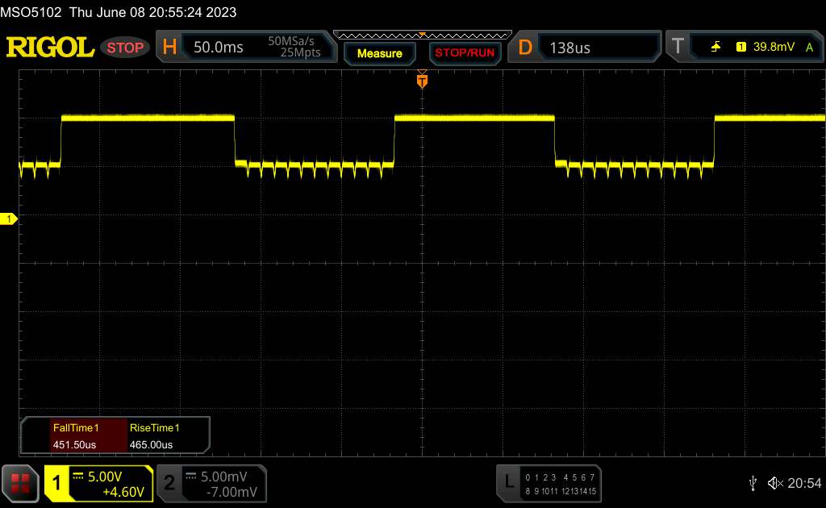The height and width of the screenshot is (508, 826).
Task: Click the 465.00us rise time value
Action: [x=151, y=444]
